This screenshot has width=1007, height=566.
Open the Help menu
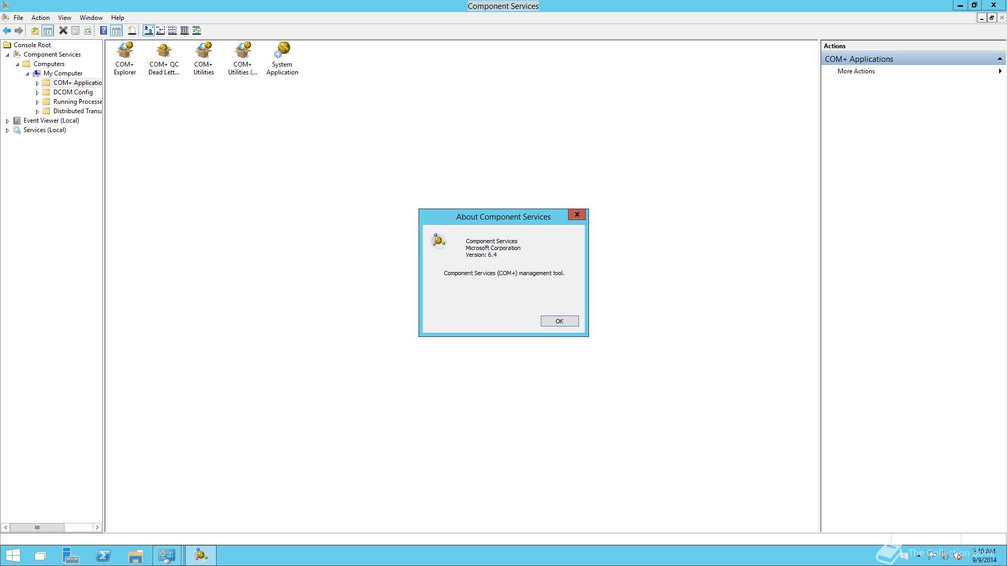coord(117,17)
